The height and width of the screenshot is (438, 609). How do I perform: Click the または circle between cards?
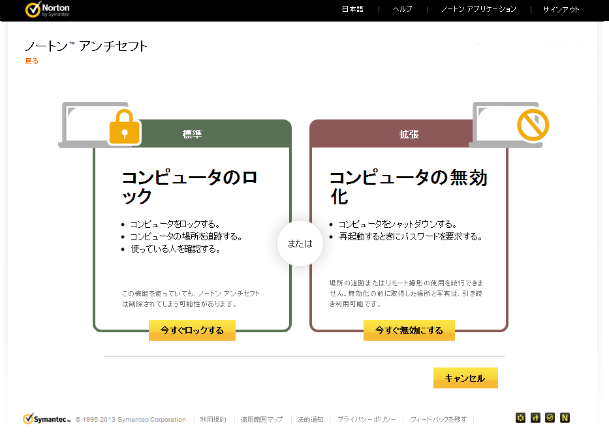coord(300,243)
